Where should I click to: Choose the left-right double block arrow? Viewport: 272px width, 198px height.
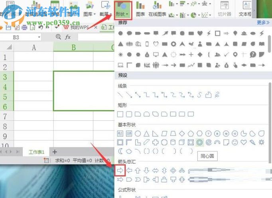[156, 171]
